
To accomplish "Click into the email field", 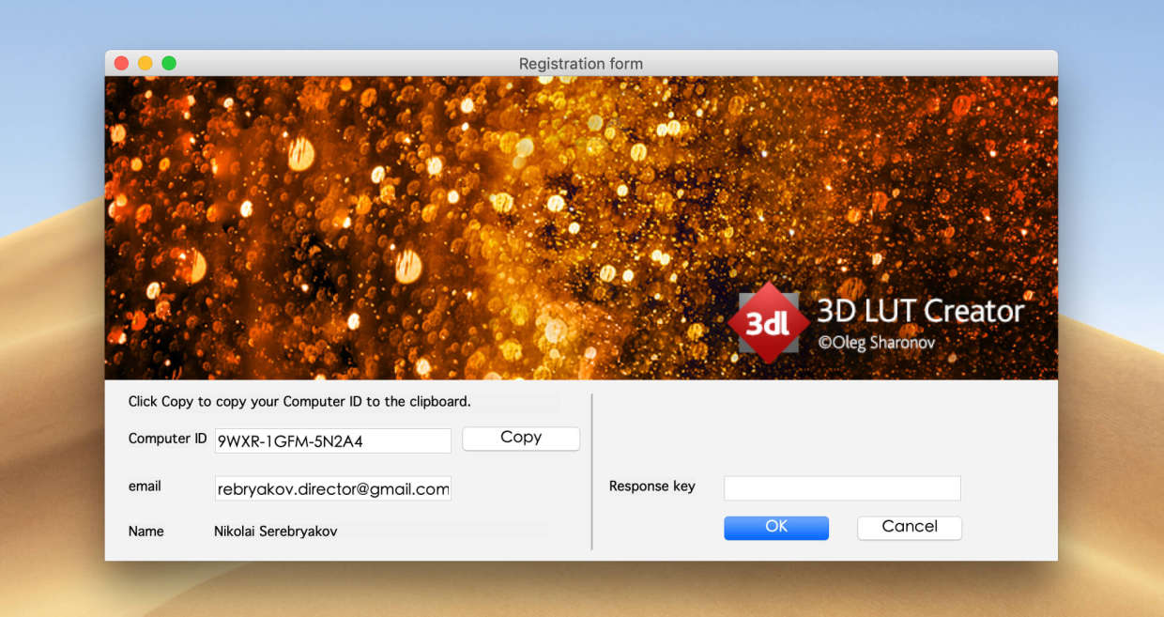I will [333, 488].
